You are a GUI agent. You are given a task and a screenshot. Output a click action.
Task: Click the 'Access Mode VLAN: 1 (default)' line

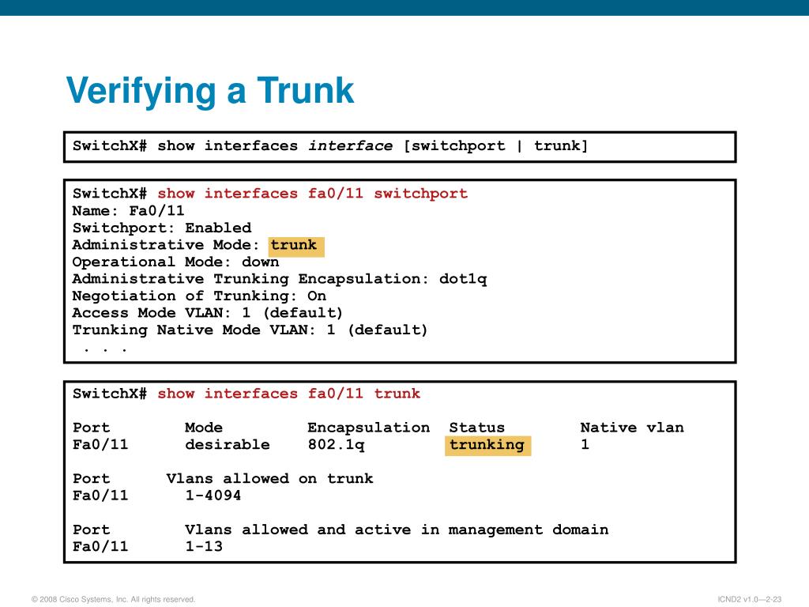pos(208,313)
